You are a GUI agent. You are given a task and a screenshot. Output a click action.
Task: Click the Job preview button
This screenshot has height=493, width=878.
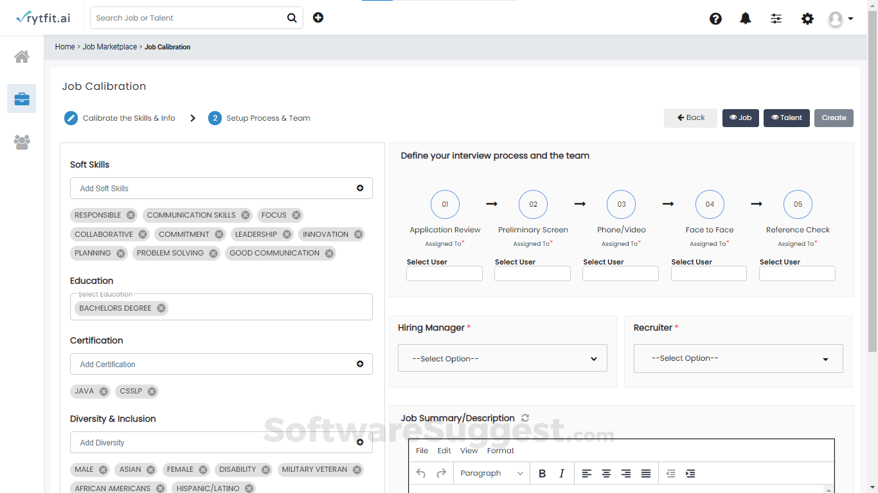pyautogui.click(x=740, y=118)
